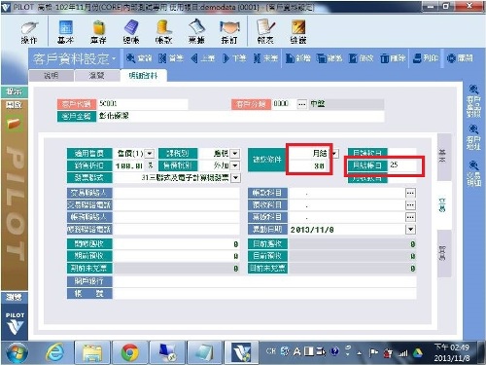Screen dimensions: 486x365
Task: Open the 客戶資料設定 title dropdown
Action: [114, 59]
